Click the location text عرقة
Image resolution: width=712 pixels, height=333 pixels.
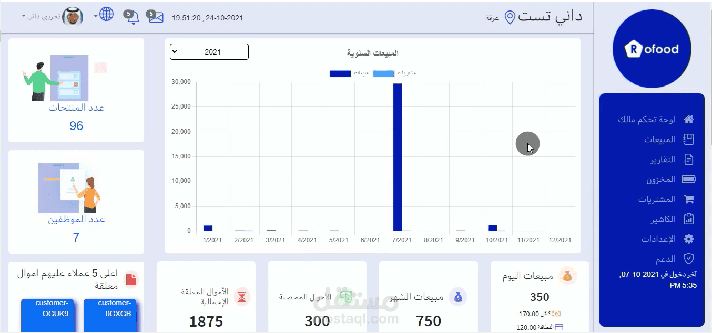(492, 18)
